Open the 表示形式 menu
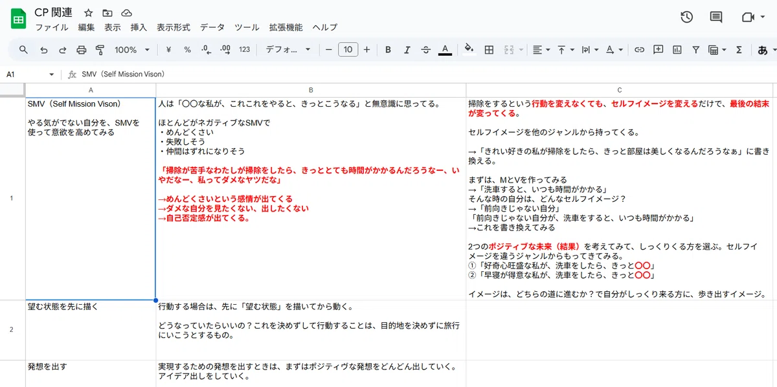Screen dimensions: 777x387 [x=174, y=28]
